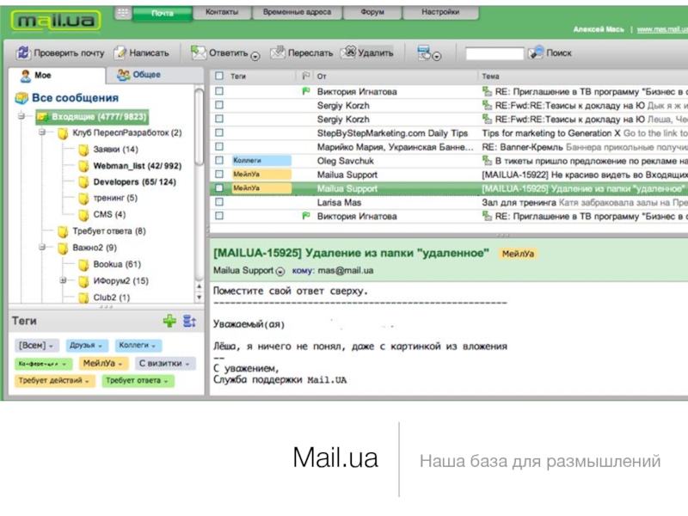Click the Все сообщения box icon
Image resolution: width=688 pixels, height=516 pixels.
click(x=21, y=98)
